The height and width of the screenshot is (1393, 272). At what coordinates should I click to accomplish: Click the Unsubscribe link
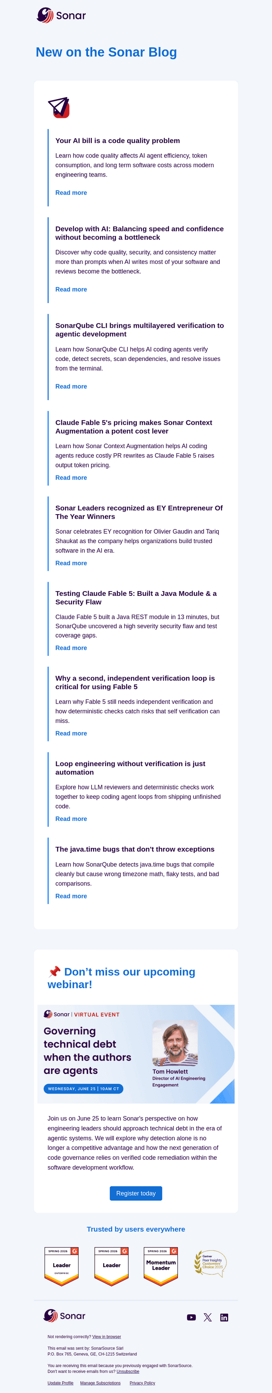pos(128,1371)
